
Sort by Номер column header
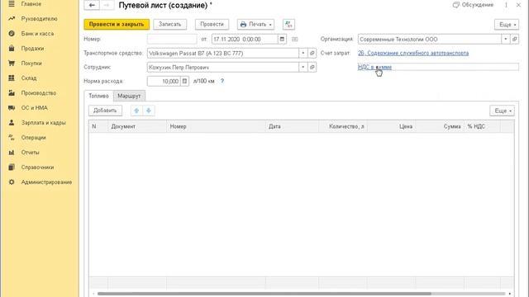pos(216,126)
